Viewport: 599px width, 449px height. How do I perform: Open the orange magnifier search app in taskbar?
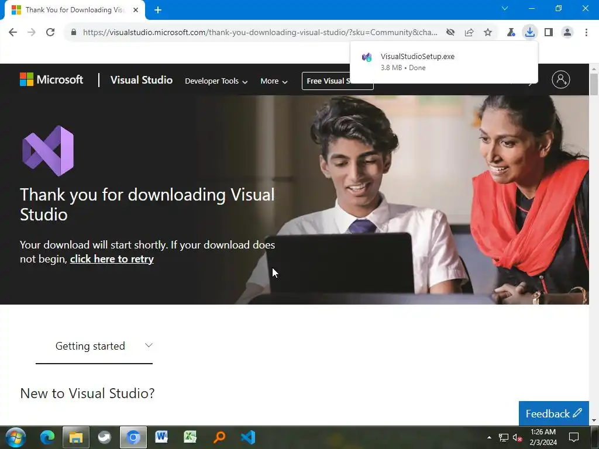219,437
